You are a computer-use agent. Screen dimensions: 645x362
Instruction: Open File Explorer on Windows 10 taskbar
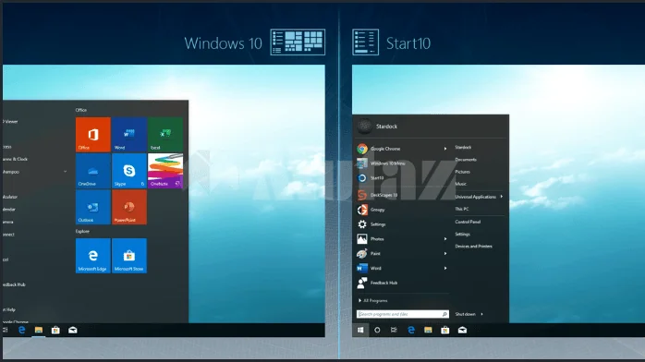pyautogui.click(x=39, y=330)
